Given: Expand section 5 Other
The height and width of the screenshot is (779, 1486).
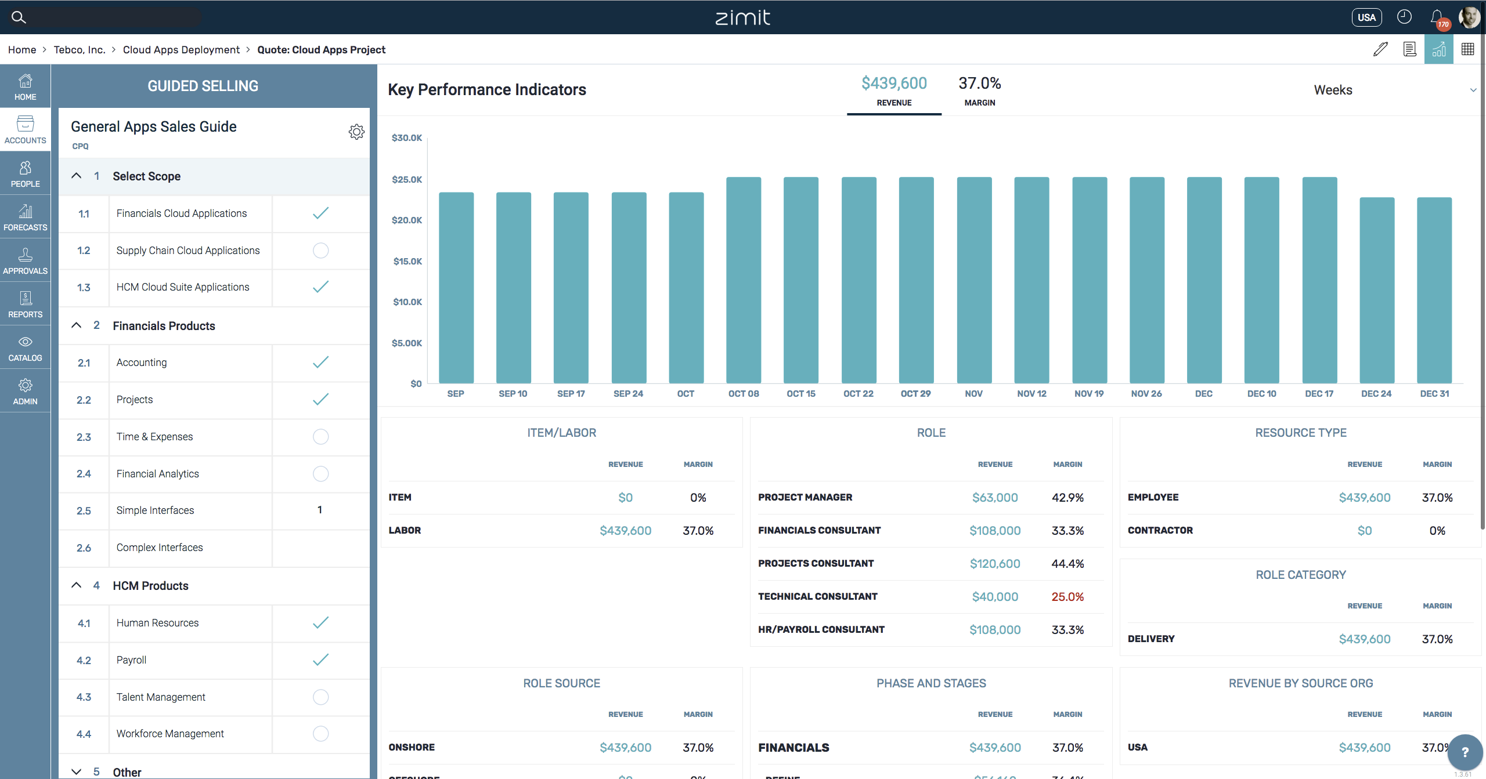Looking at the screenshot, I should pyautogui.click(x=76, y=771).
